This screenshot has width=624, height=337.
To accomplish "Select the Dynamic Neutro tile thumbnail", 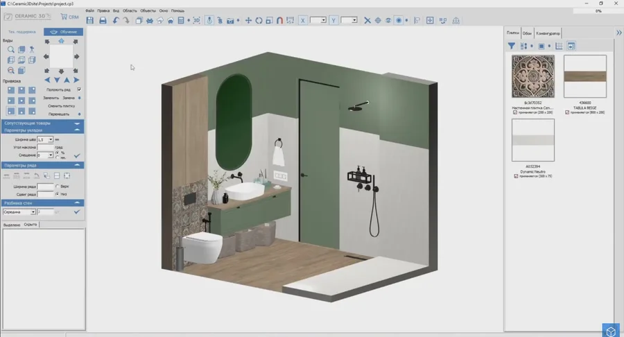I will coord(532,140).
